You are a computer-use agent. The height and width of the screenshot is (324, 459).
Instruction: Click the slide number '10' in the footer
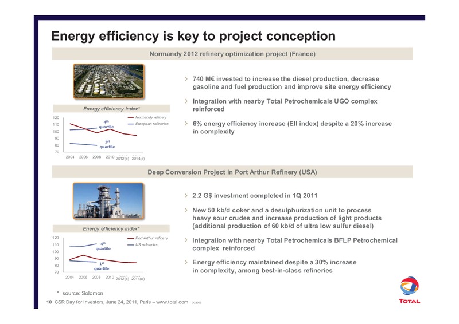click(x=49, y=302)
